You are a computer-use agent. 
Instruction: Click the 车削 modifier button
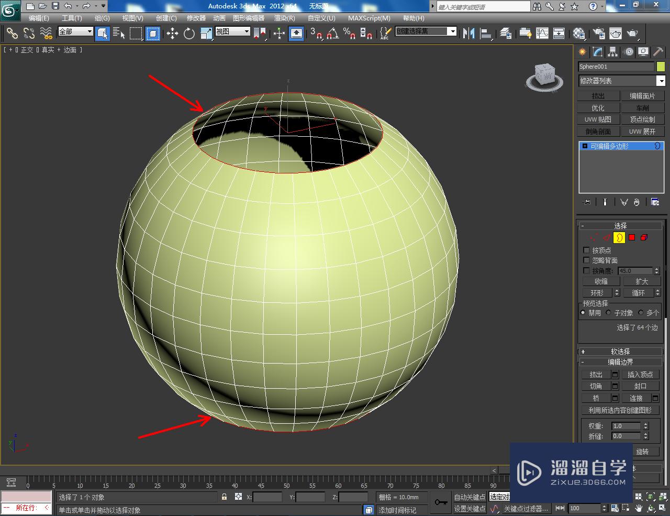point(643,108)
